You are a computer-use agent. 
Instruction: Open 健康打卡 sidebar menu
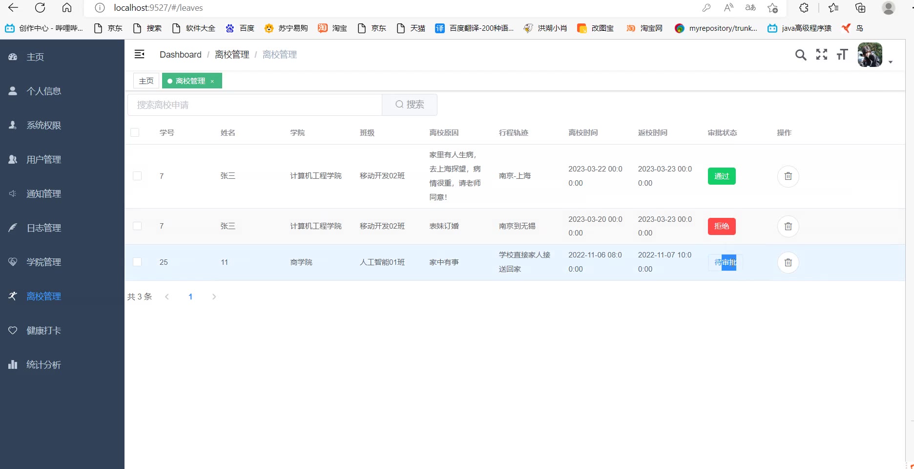tap(62, 330)
